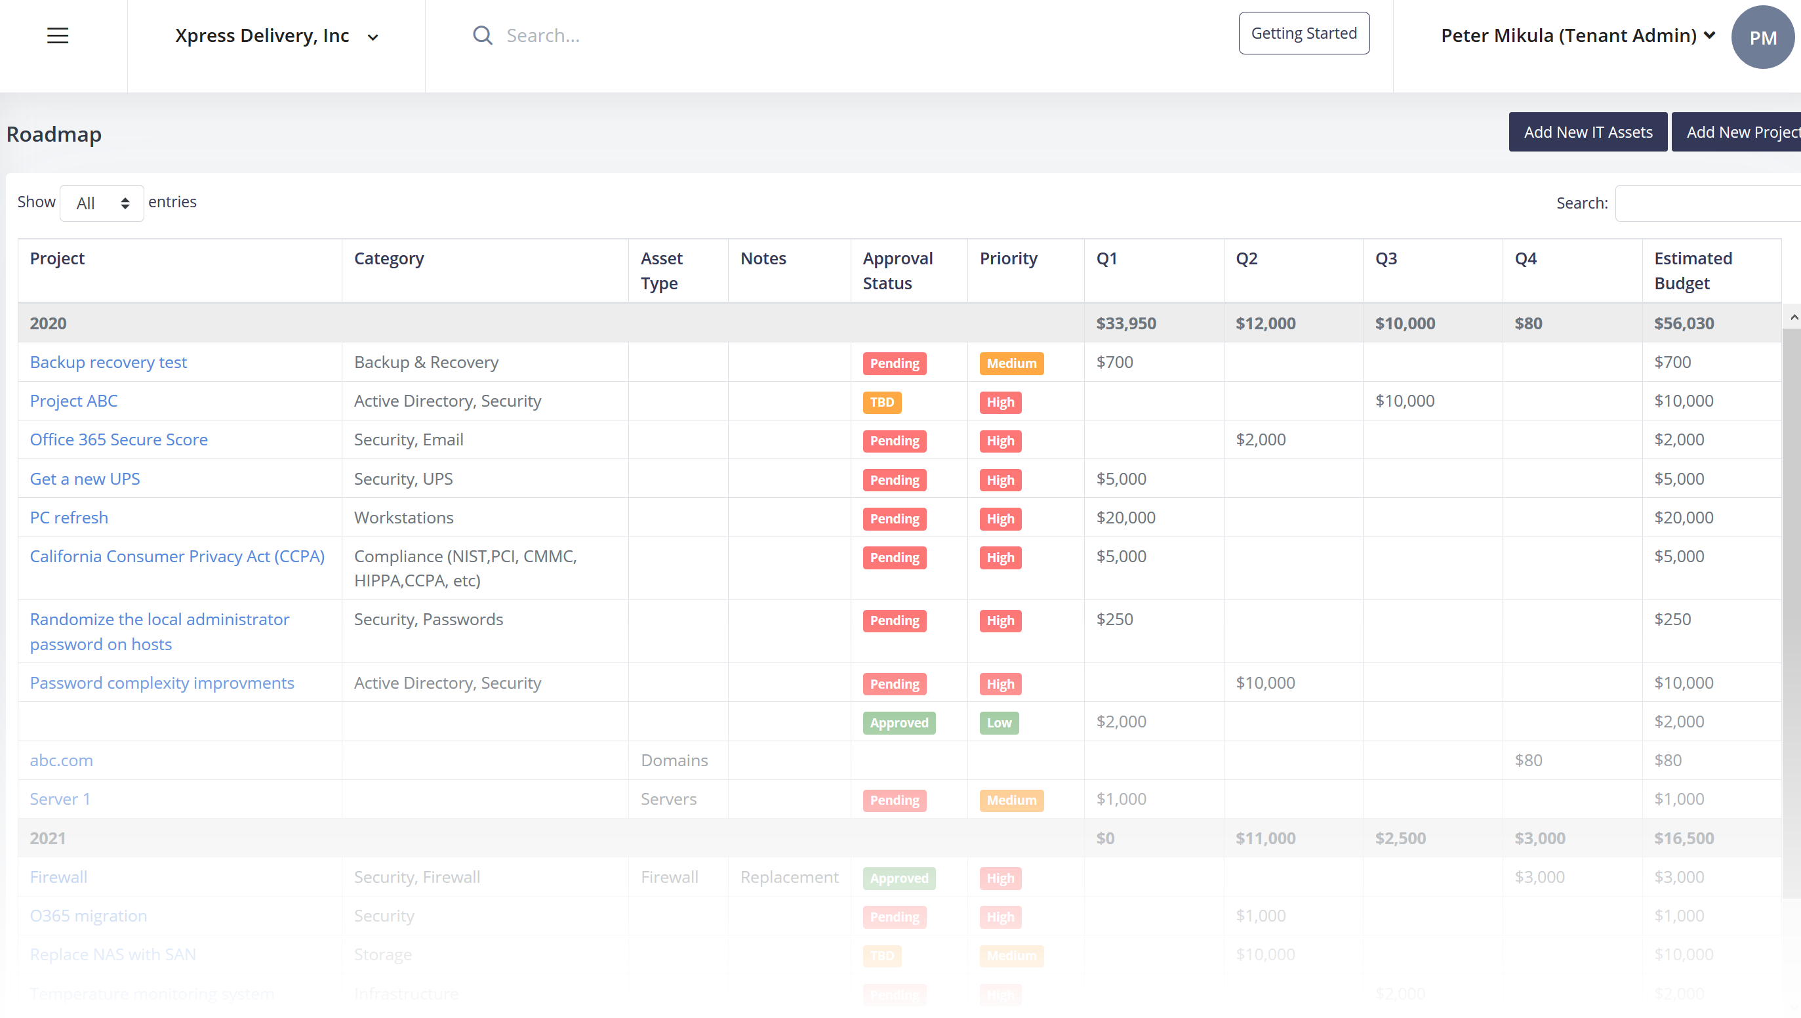
Task: Click the search magnifier icon
Action: point(483,35)
